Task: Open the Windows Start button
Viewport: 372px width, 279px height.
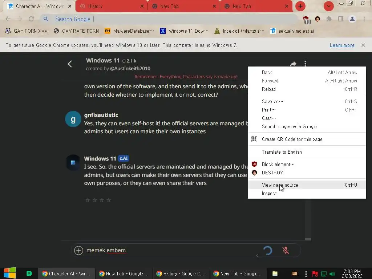Action: [10, 273]
